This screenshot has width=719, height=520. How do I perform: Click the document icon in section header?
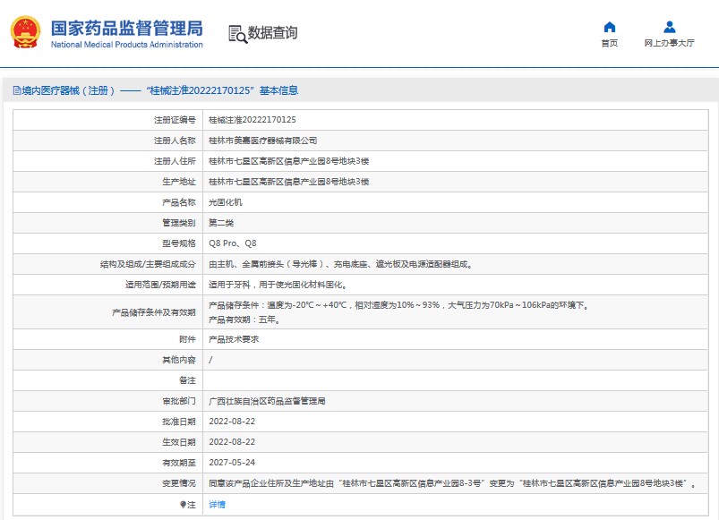click(15, 90)
